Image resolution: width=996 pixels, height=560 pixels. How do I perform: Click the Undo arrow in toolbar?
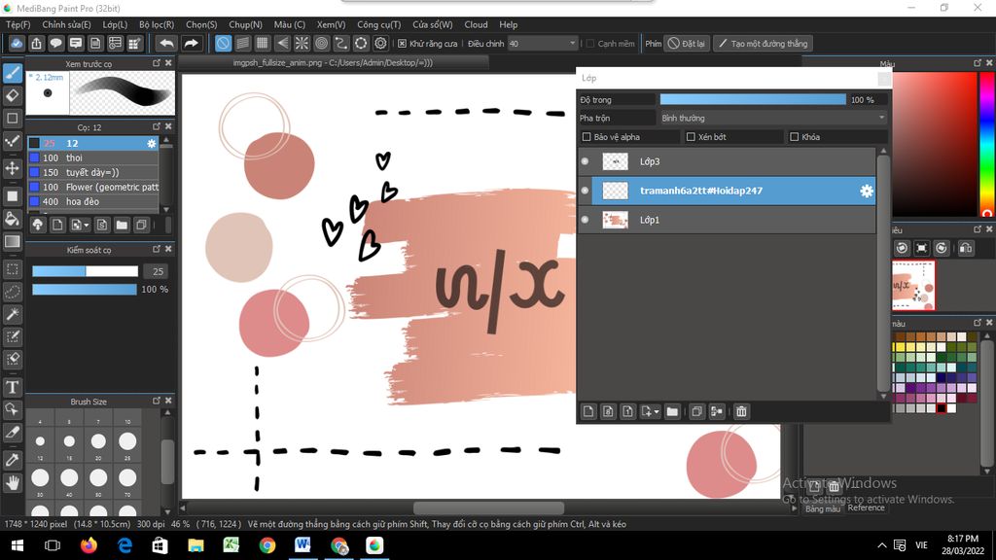point(166,43)
